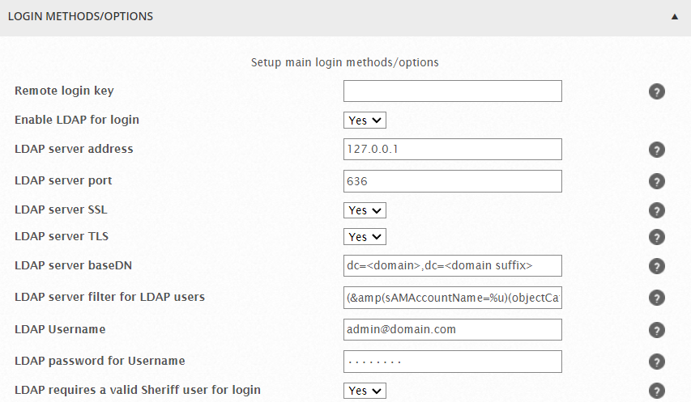Viewport: 691px width, 402px height.
Task: Open help for LDAP password for Username
Action: coord(657,362)
